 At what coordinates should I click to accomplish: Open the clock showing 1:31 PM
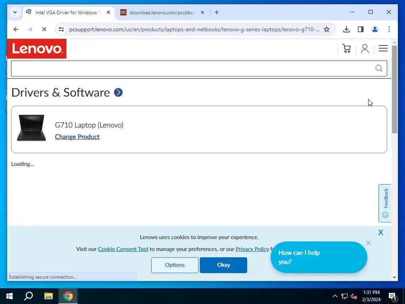click(x=371, y=296)
